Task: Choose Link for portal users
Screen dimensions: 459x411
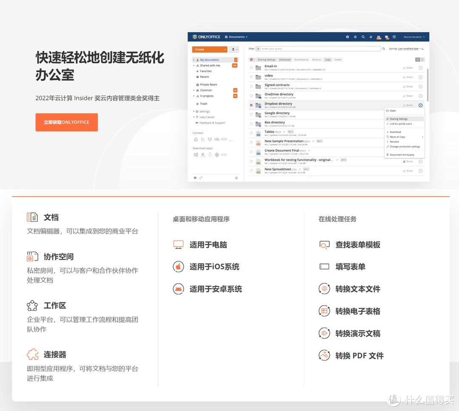Action: (x=404, y=124)
